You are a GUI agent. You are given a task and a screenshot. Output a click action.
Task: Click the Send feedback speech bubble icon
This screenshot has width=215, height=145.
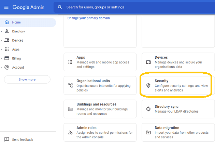(7, 139)
